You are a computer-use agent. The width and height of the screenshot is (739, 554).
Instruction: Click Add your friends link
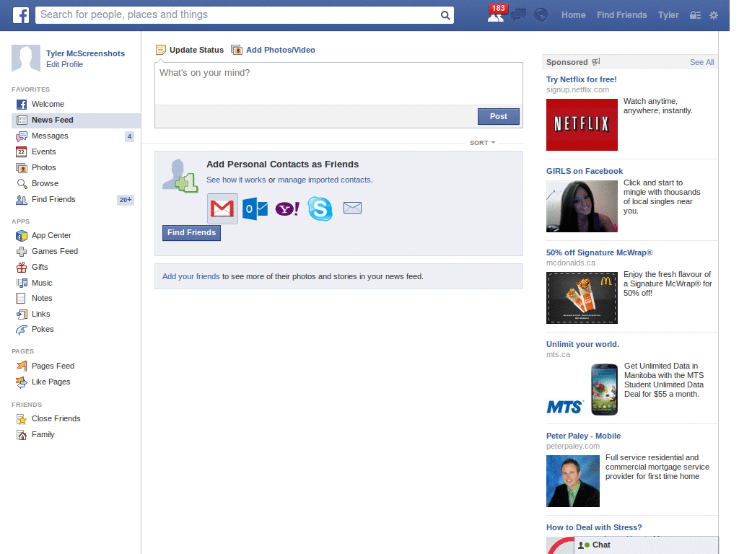click(x=191, y=276)
